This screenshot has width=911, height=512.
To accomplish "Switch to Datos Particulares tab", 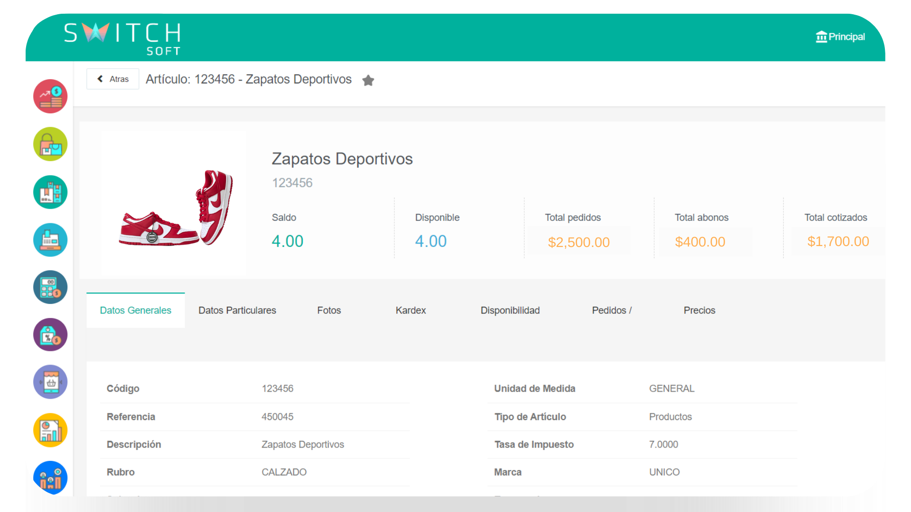I will click(237, 311).
